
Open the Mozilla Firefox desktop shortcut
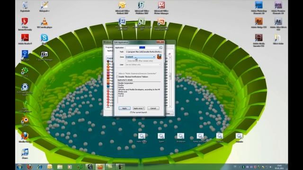tap(25, 137)
